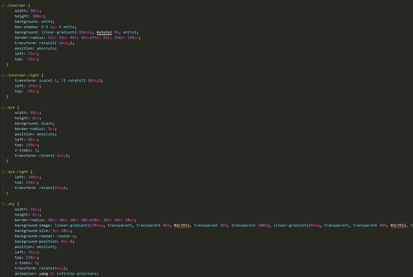
Task: Place cursor on the box-shadow property
Action: click(27, 27)
